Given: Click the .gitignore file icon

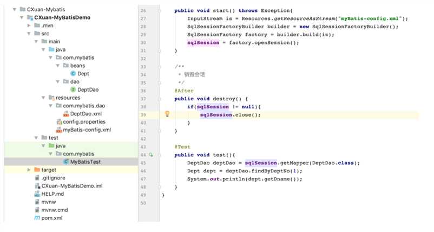Looking at the screenshot, I should pyautogui.click(x=37, y=178).
